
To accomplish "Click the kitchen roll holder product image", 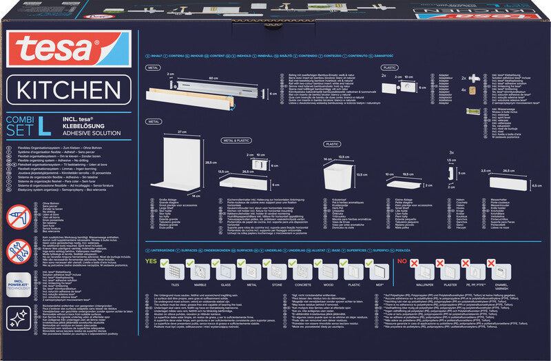I will click(x=245, y=183).
